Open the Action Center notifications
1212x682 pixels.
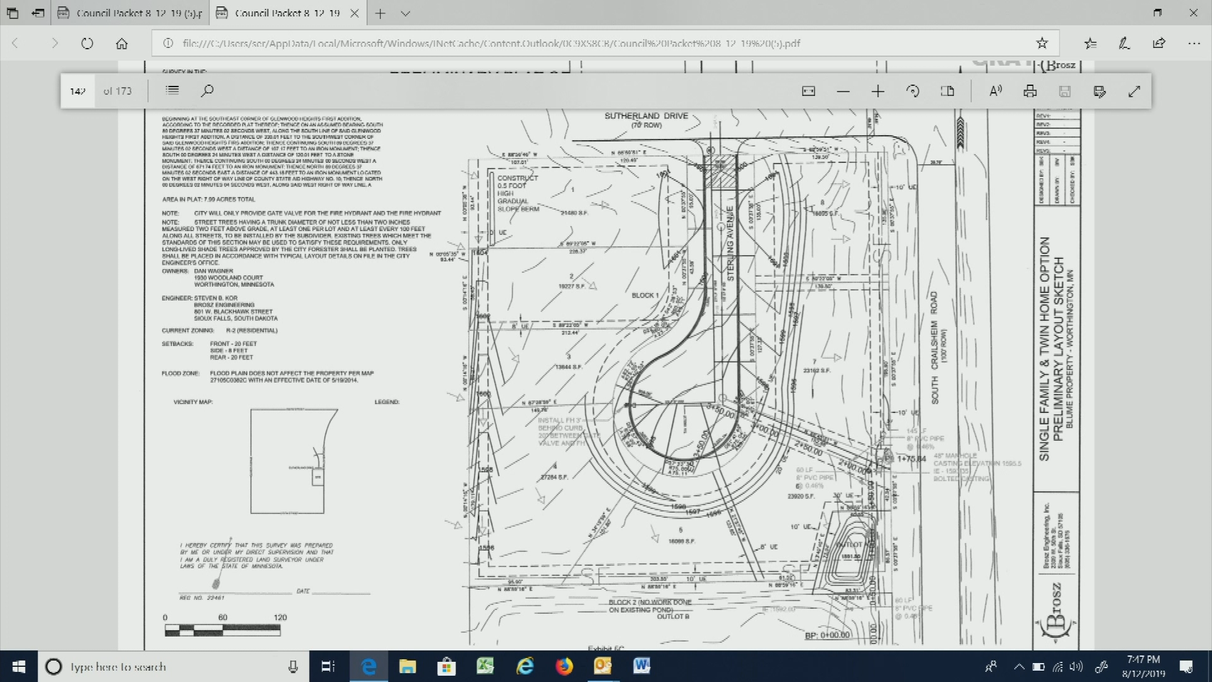pos(1185,667)
